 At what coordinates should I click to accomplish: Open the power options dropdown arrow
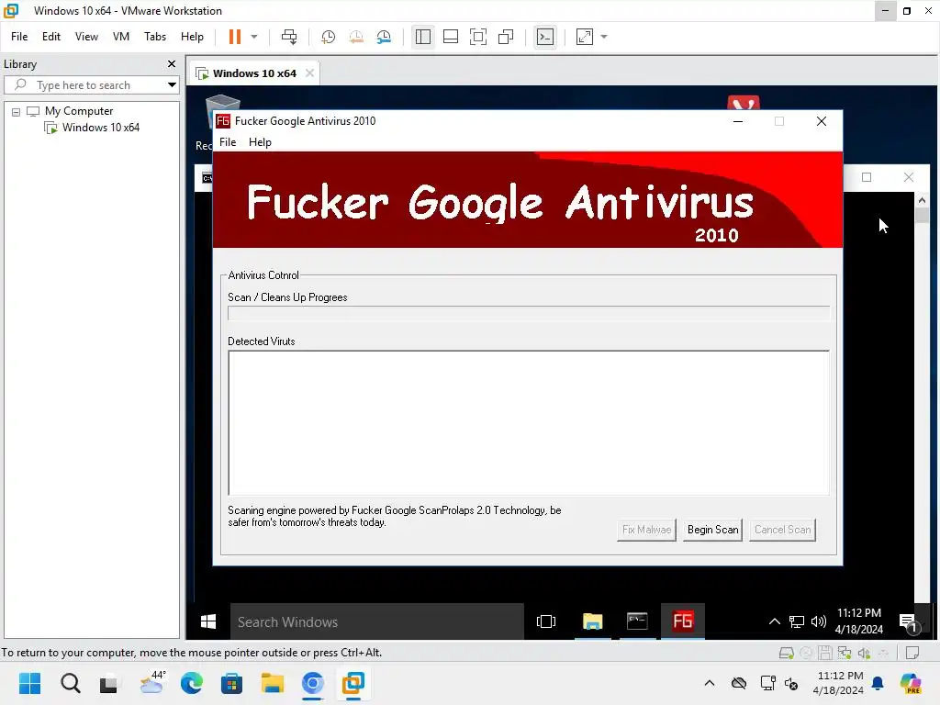click(254, 37)
